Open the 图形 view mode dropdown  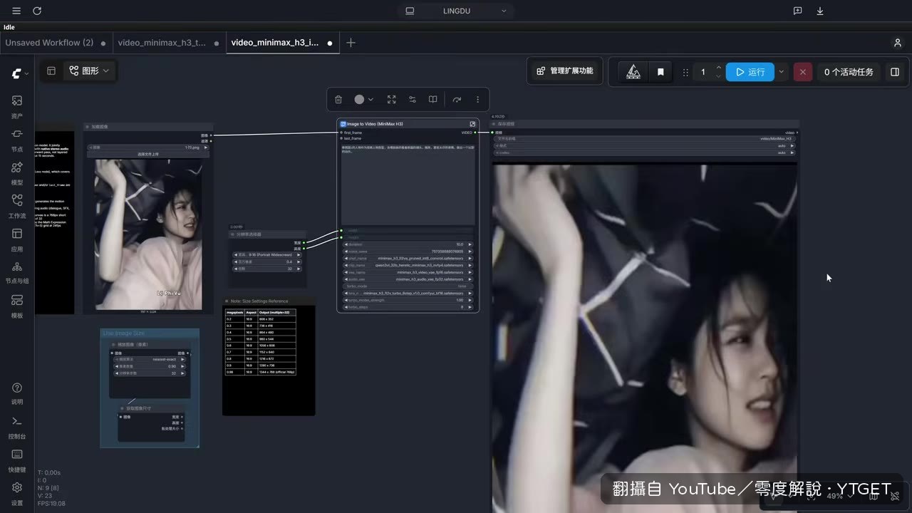[x=90, y=71]
